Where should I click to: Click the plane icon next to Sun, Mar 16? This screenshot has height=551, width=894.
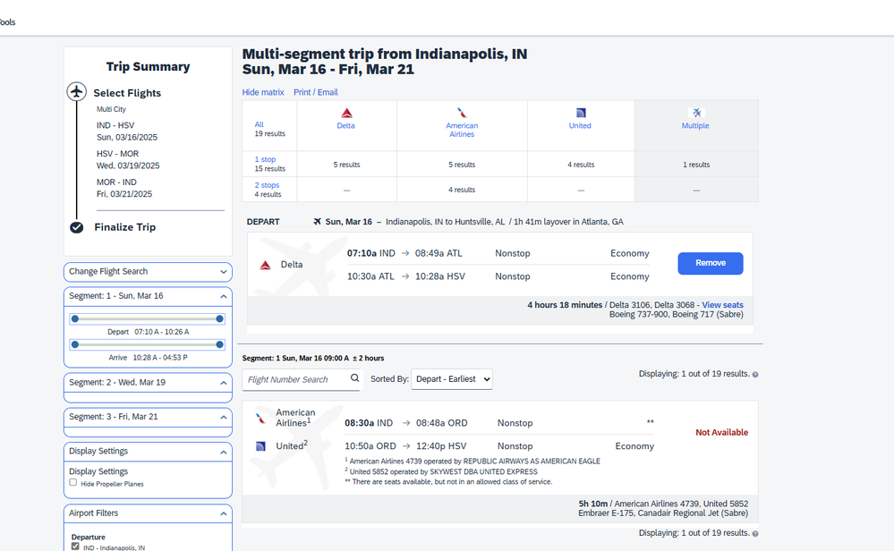(317, 222)
